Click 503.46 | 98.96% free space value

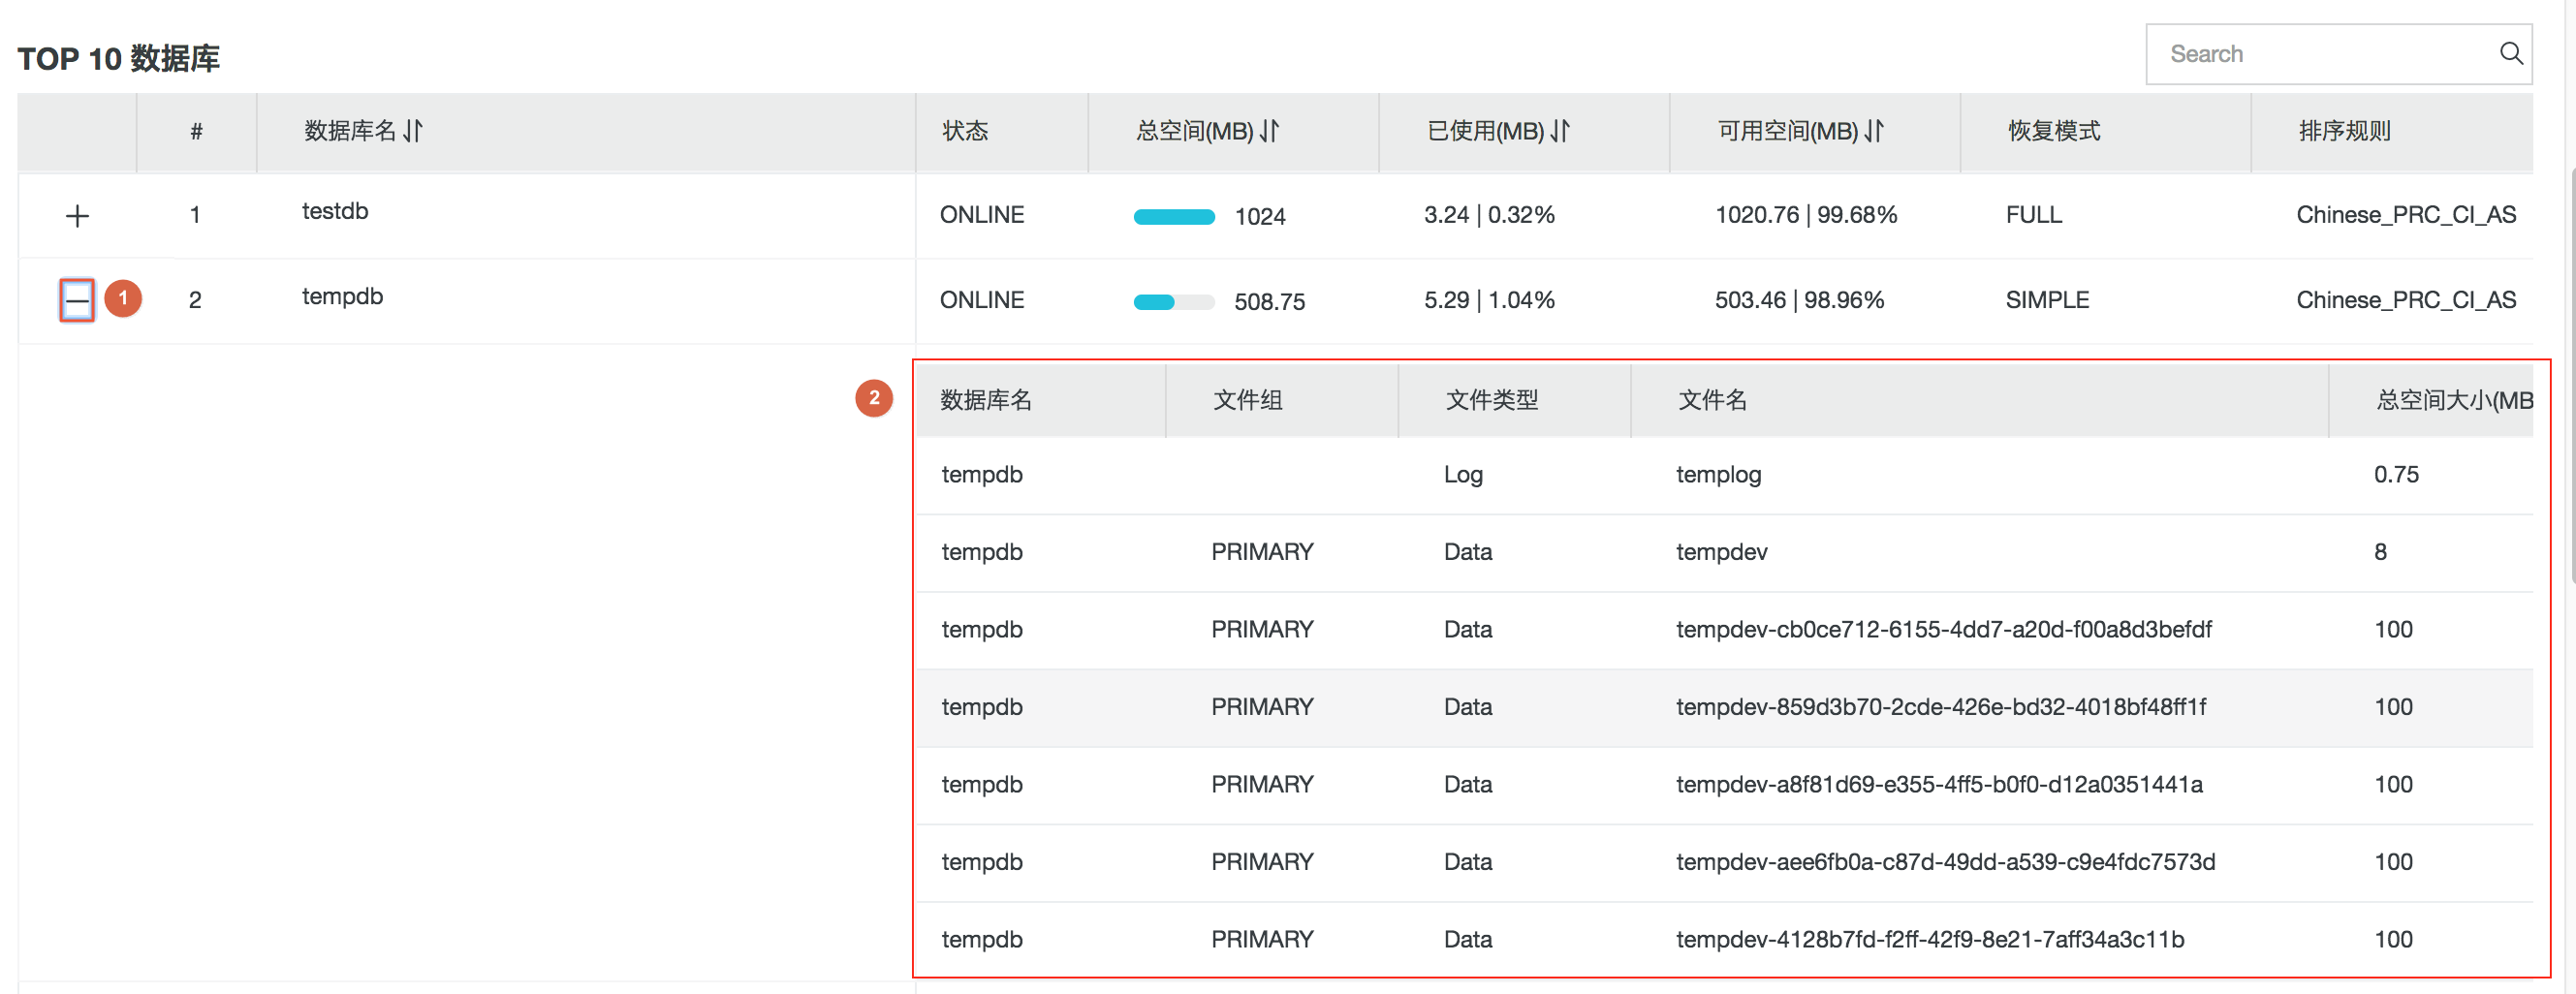tap(1799, 300)
